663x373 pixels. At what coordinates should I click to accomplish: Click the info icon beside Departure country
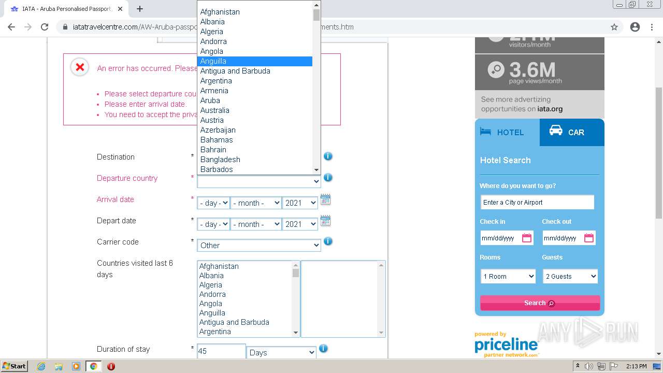click(328, 177)
